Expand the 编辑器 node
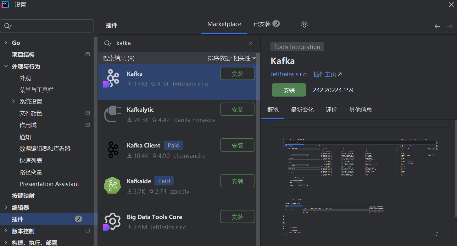 (x=6, y=207)
